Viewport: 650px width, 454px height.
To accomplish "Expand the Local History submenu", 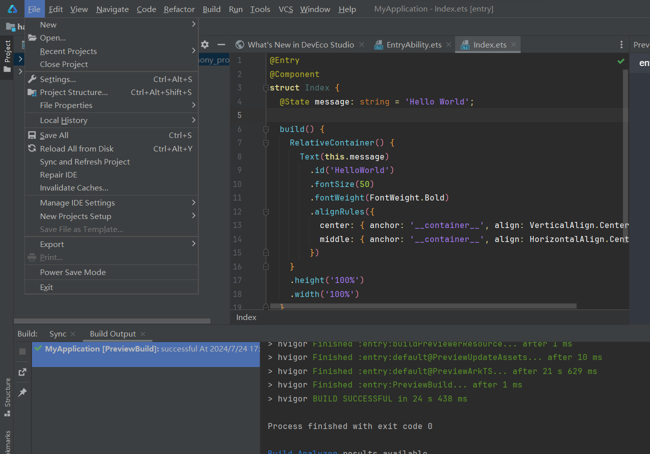I will click(x=111, y=120).
